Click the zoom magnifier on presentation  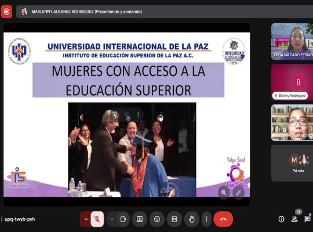[x=224, y=193]
